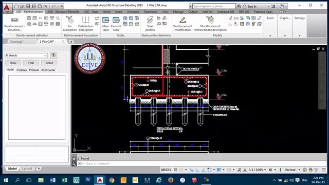Open the AutoCAD application menu button

pyautogui.click(x=7, y=8)
